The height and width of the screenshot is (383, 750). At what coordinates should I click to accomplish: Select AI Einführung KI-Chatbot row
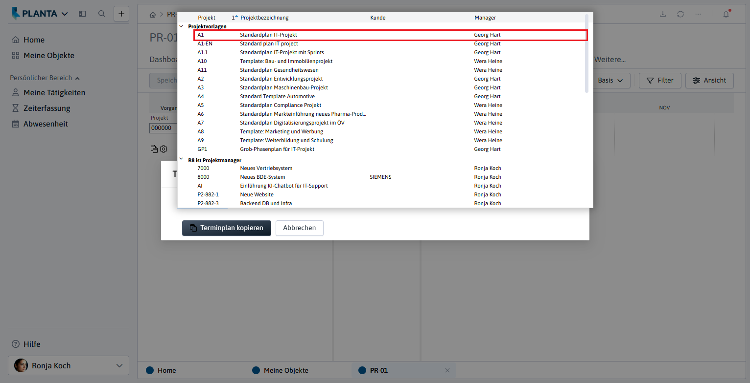383,186
